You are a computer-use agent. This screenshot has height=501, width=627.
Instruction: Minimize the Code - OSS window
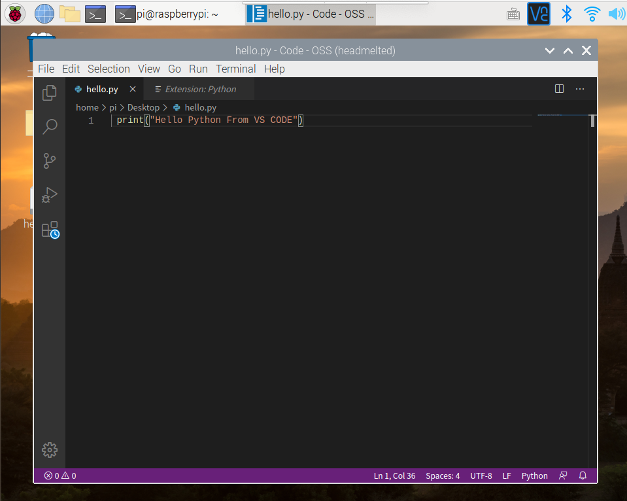(550, 50)
